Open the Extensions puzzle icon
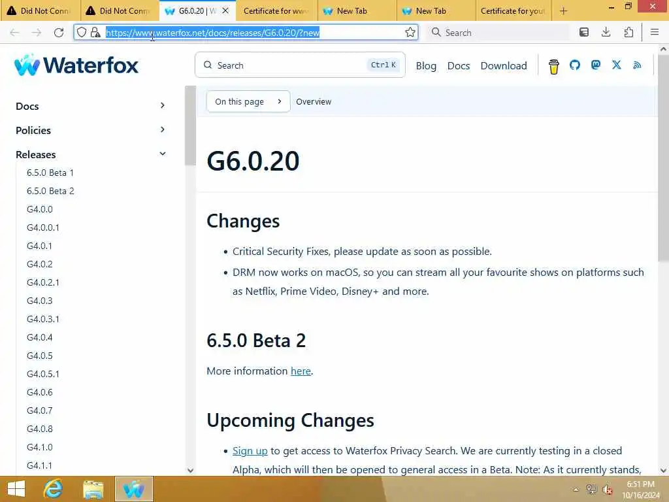This screenshot has width=669, height=502. point(628,33)
